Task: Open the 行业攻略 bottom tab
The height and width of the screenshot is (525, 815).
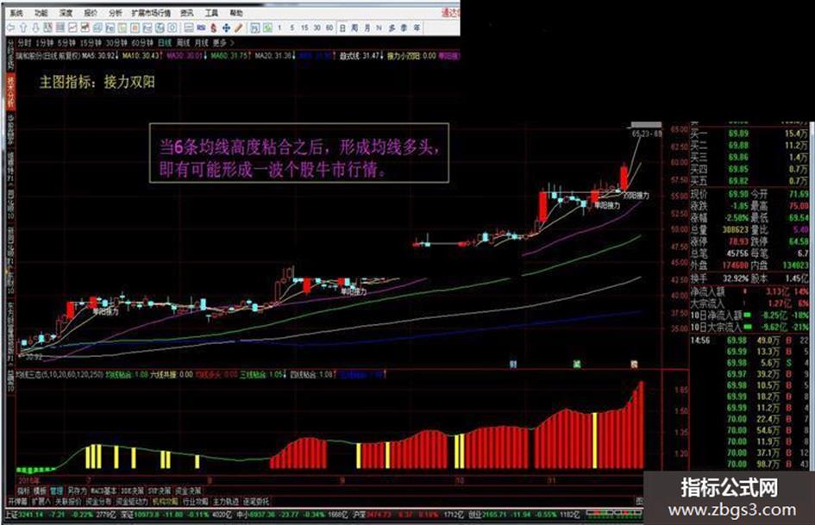Action: click(196, 502)
